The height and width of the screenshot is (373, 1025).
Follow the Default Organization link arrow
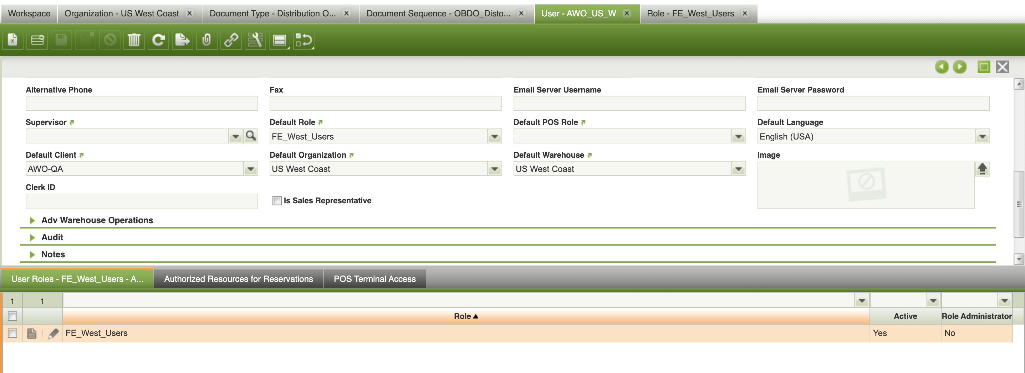[351, 155]
